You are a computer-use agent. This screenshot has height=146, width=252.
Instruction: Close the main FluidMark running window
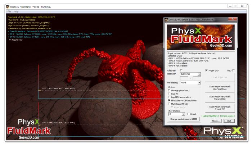point(242,6)
